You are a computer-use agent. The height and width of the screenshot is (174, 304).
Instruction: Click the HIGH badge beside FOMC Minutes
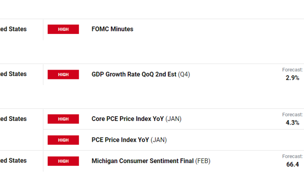pyautogui.click(x=63, y=29)
